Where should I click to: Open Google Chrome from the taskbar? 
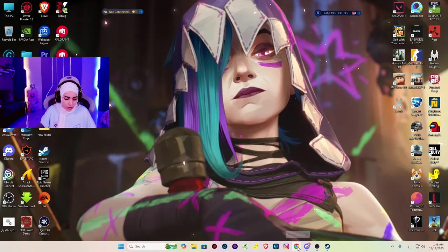[296, 246]
